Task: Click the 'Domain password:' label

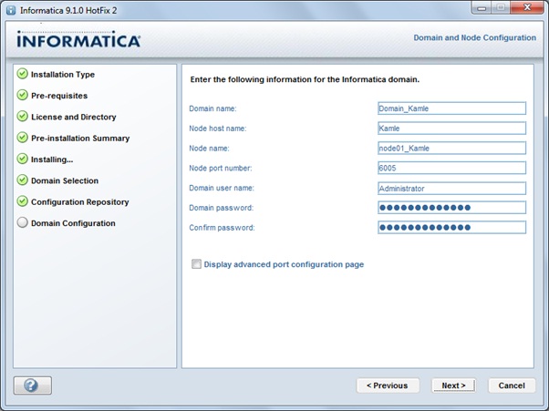Action: [222, 208]
